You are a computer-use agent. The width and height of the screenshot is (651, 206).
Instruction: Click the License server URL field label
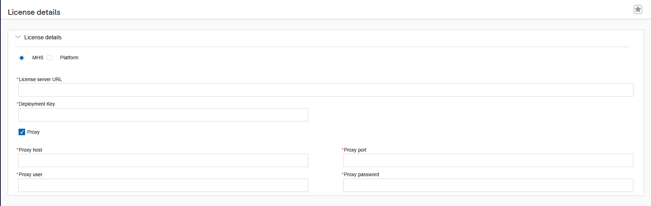tap(40, 79)
